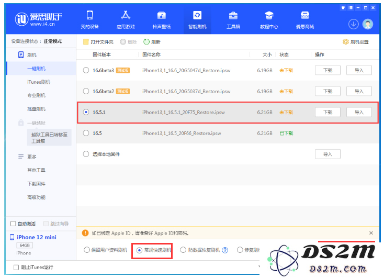This screenshot has height=278, width=384.
Task: Open the 爱思商城 store tab
Action: pyautogui.click(x=305, y=20)
